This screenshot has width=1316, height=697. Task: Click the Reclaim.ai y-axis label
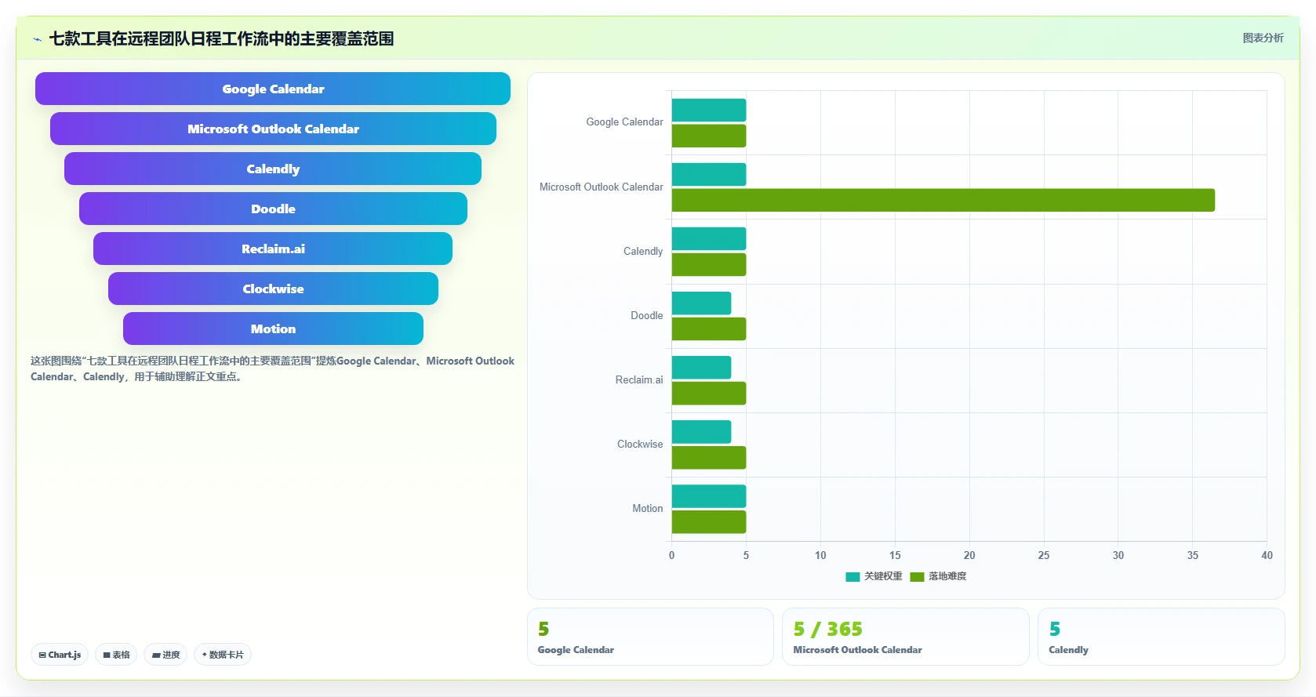[638, 380]
